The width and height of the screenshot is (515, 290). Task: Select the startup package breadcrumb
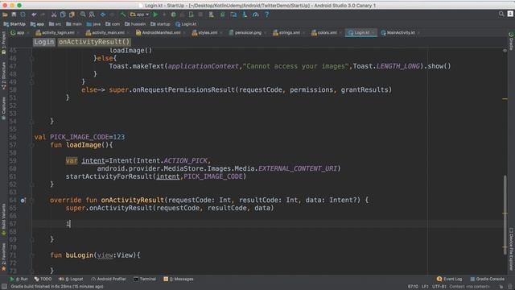click(x=160, y=24)
